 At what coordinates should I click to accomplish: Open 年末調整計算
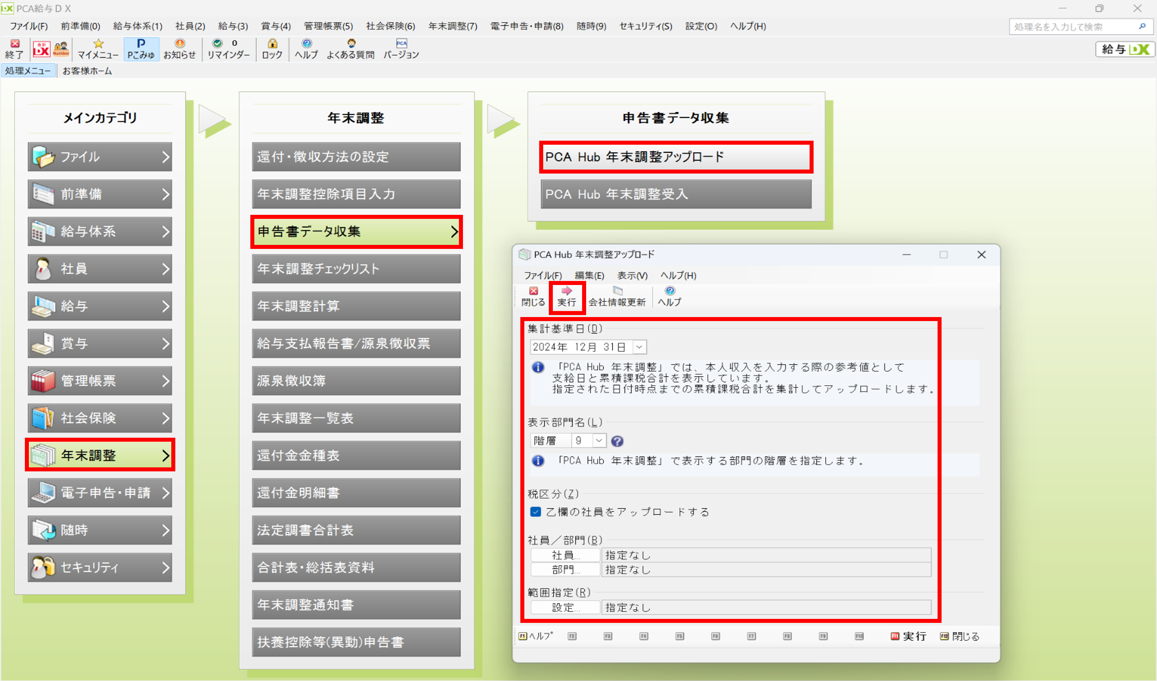(x=356, y=306)
